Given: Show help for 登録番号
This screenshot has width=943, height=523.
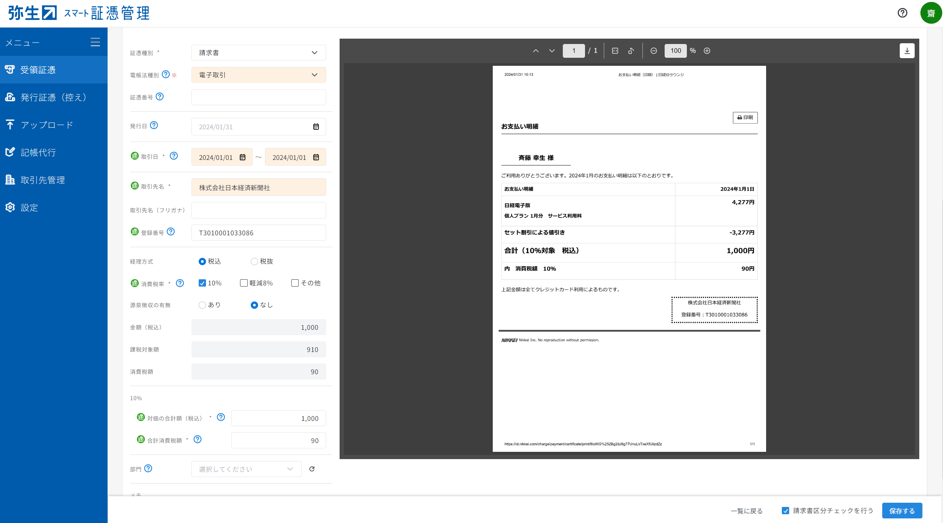Looking at the screenshot, I should (171, 231).
